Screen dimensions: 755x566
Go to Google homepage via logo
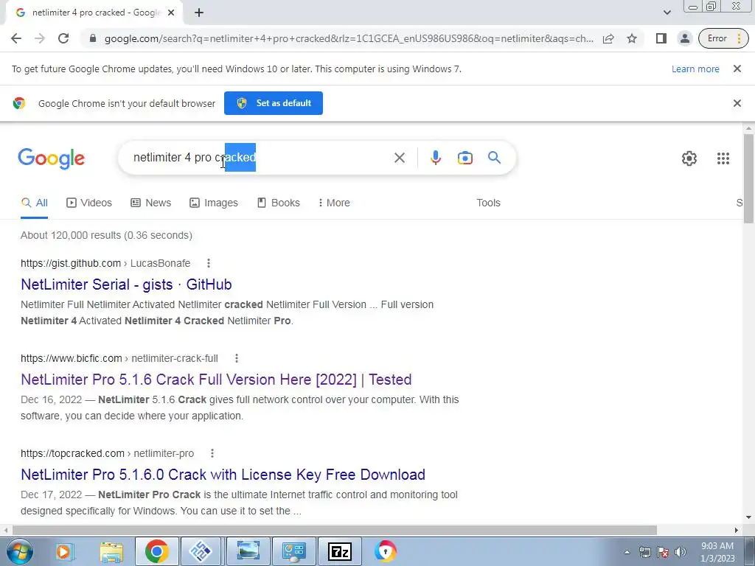coord(52,158)
